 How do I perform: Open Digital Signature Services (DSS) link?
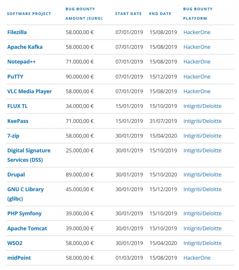(29, 151)
